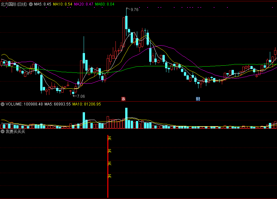Click the MA5: 8.45 price label
The image size is (277, 199).
tap(42, 4)
